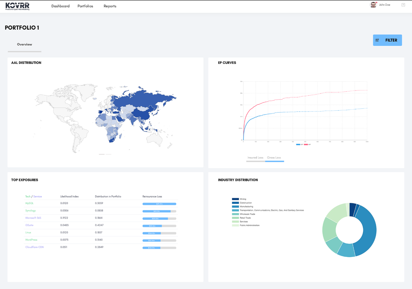Click the Linux reinsurance loss bar
412x289 pixels.
coord(159,233)
